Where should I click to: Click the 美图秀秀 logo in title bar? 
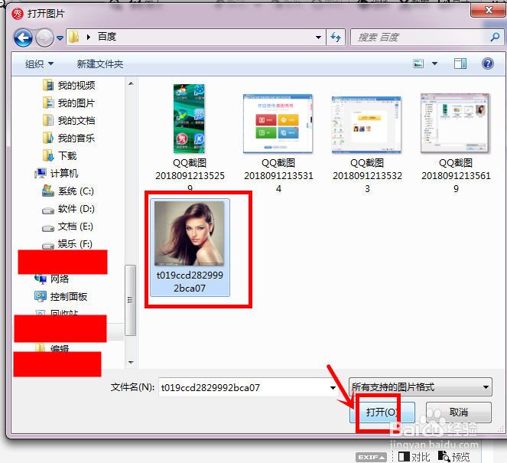[18, 14]
